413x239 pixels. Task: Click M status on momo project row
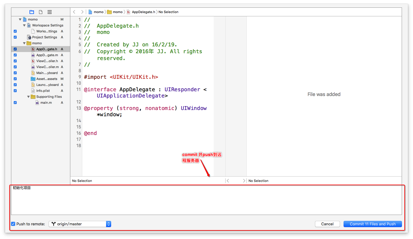pyautogui.click(x=62, y=19)
